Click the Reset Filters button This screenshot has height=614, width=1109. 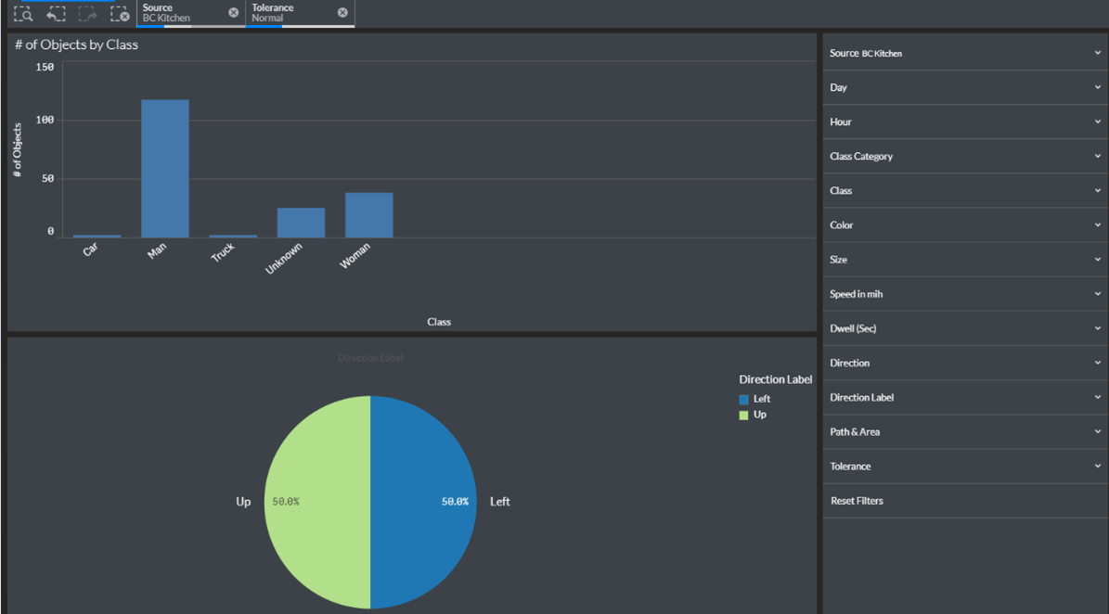pos(857,501)
